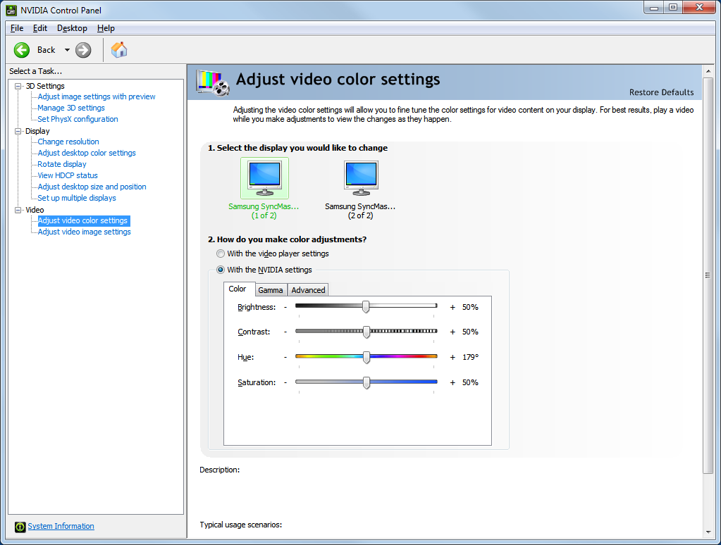Image resolution: width=721 pixels, height=545 pixels.
Task: Open the Help menu
Action: point(106,28)
